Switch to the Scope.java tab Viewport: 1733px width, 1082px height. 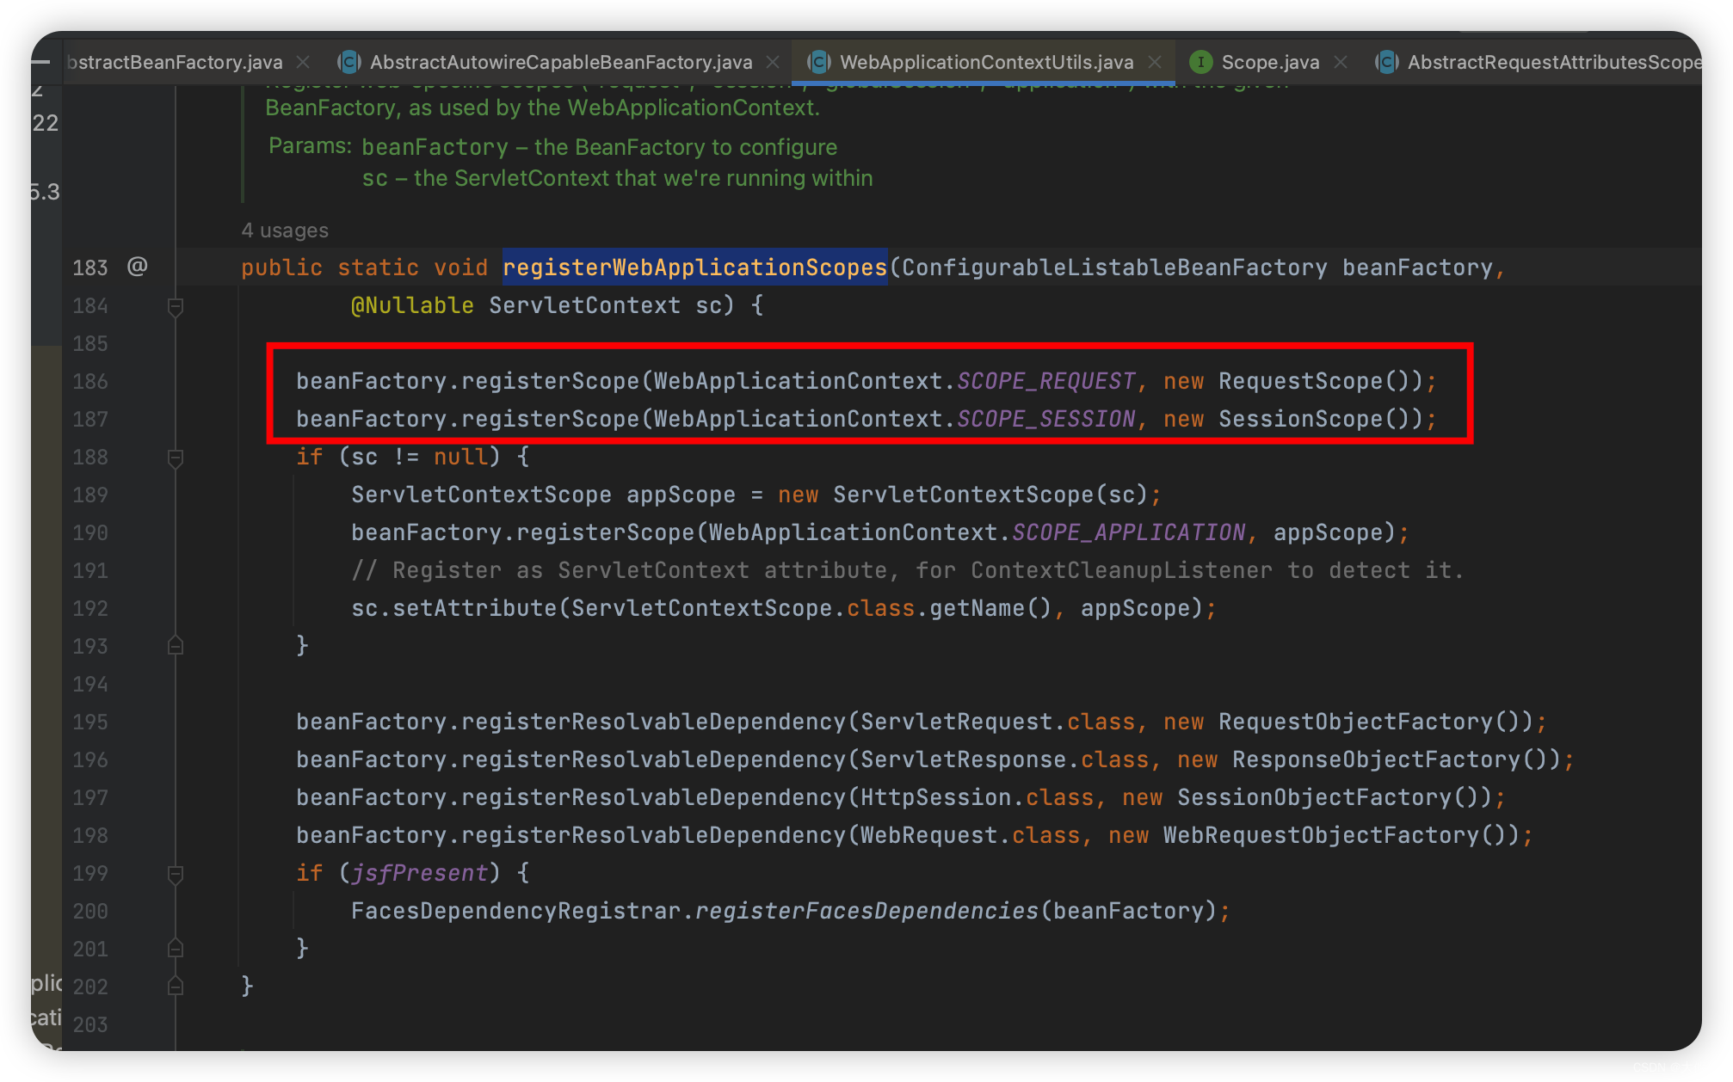pyautogui.click(x=1269, y=62)
